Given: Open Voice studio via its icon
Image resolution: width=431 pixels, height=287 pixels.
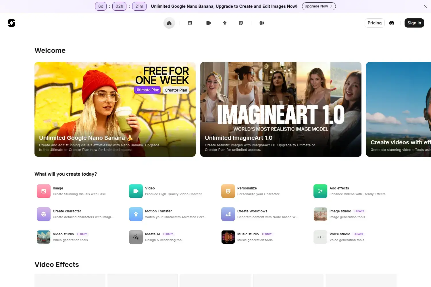Looking at the screenshot, I should click(x=320, y=237).
